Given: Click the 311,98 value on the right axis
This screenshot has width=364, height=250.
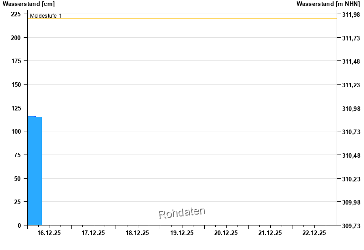Looking at the screenshot, I should tap(351, 15).
